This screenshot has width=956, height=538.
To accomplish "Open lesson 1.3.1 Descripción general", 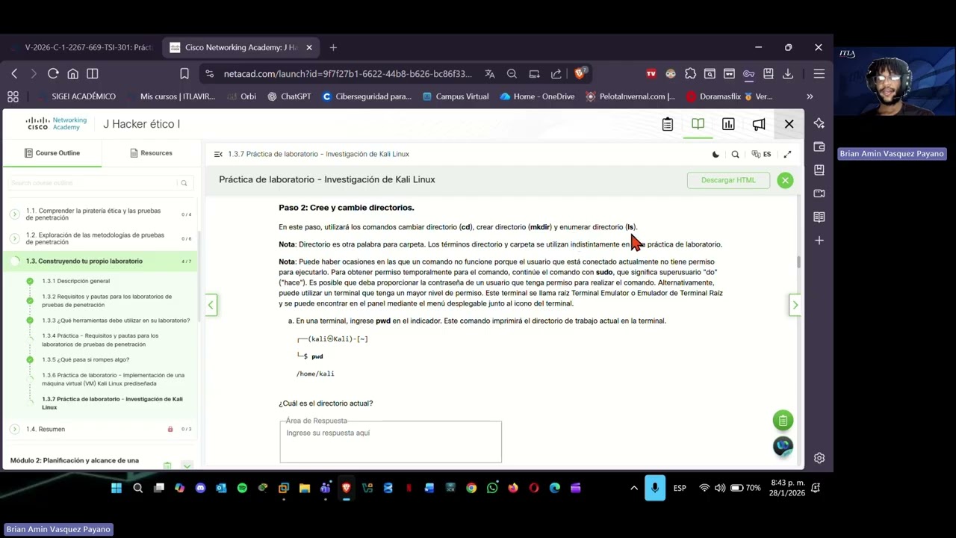I will [x=75, y=281].
